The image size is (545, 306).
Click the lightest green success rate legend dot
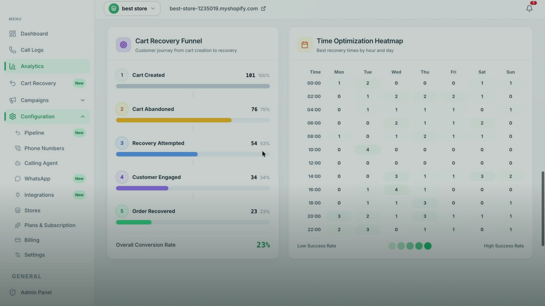(x=392, y=246)
